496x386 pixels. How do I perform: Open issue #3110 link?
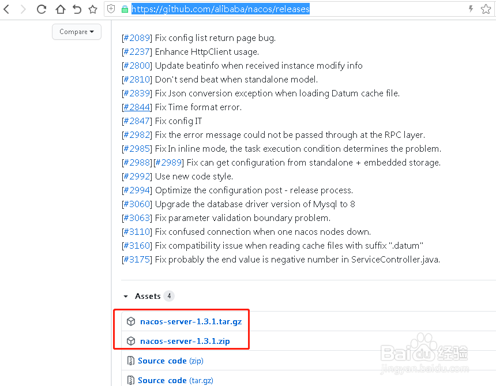(x=137, y=232)
